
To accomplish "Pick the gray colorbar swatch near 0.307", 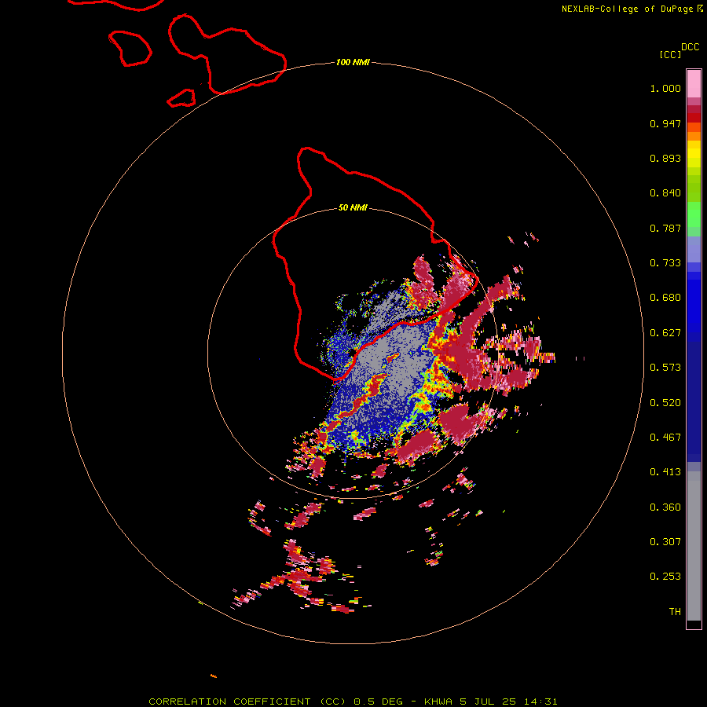I will (694, 546).
